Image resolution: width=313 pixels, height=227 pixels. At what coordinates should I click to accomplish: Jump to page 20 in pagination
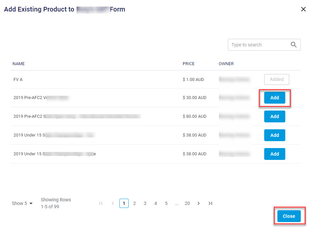(187, 203)
